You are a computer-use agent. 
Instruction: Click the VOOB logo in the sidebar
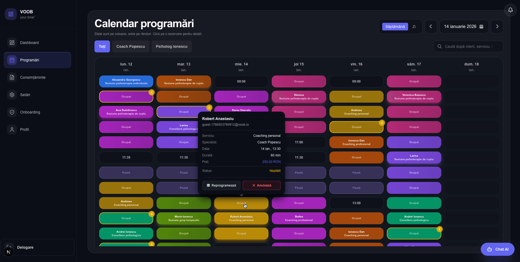tap(11, 14)
